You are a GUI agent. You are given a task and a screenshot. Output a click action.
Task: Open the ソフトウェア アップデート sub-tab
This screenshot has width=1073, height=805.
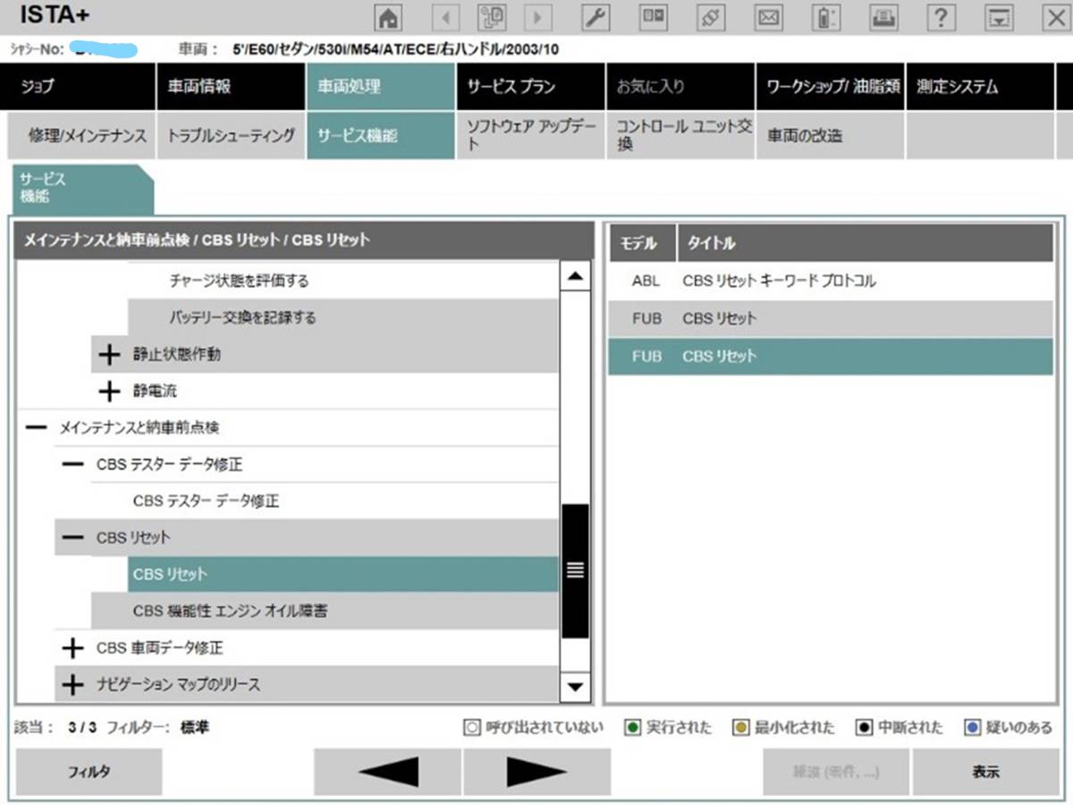(531, 136)
